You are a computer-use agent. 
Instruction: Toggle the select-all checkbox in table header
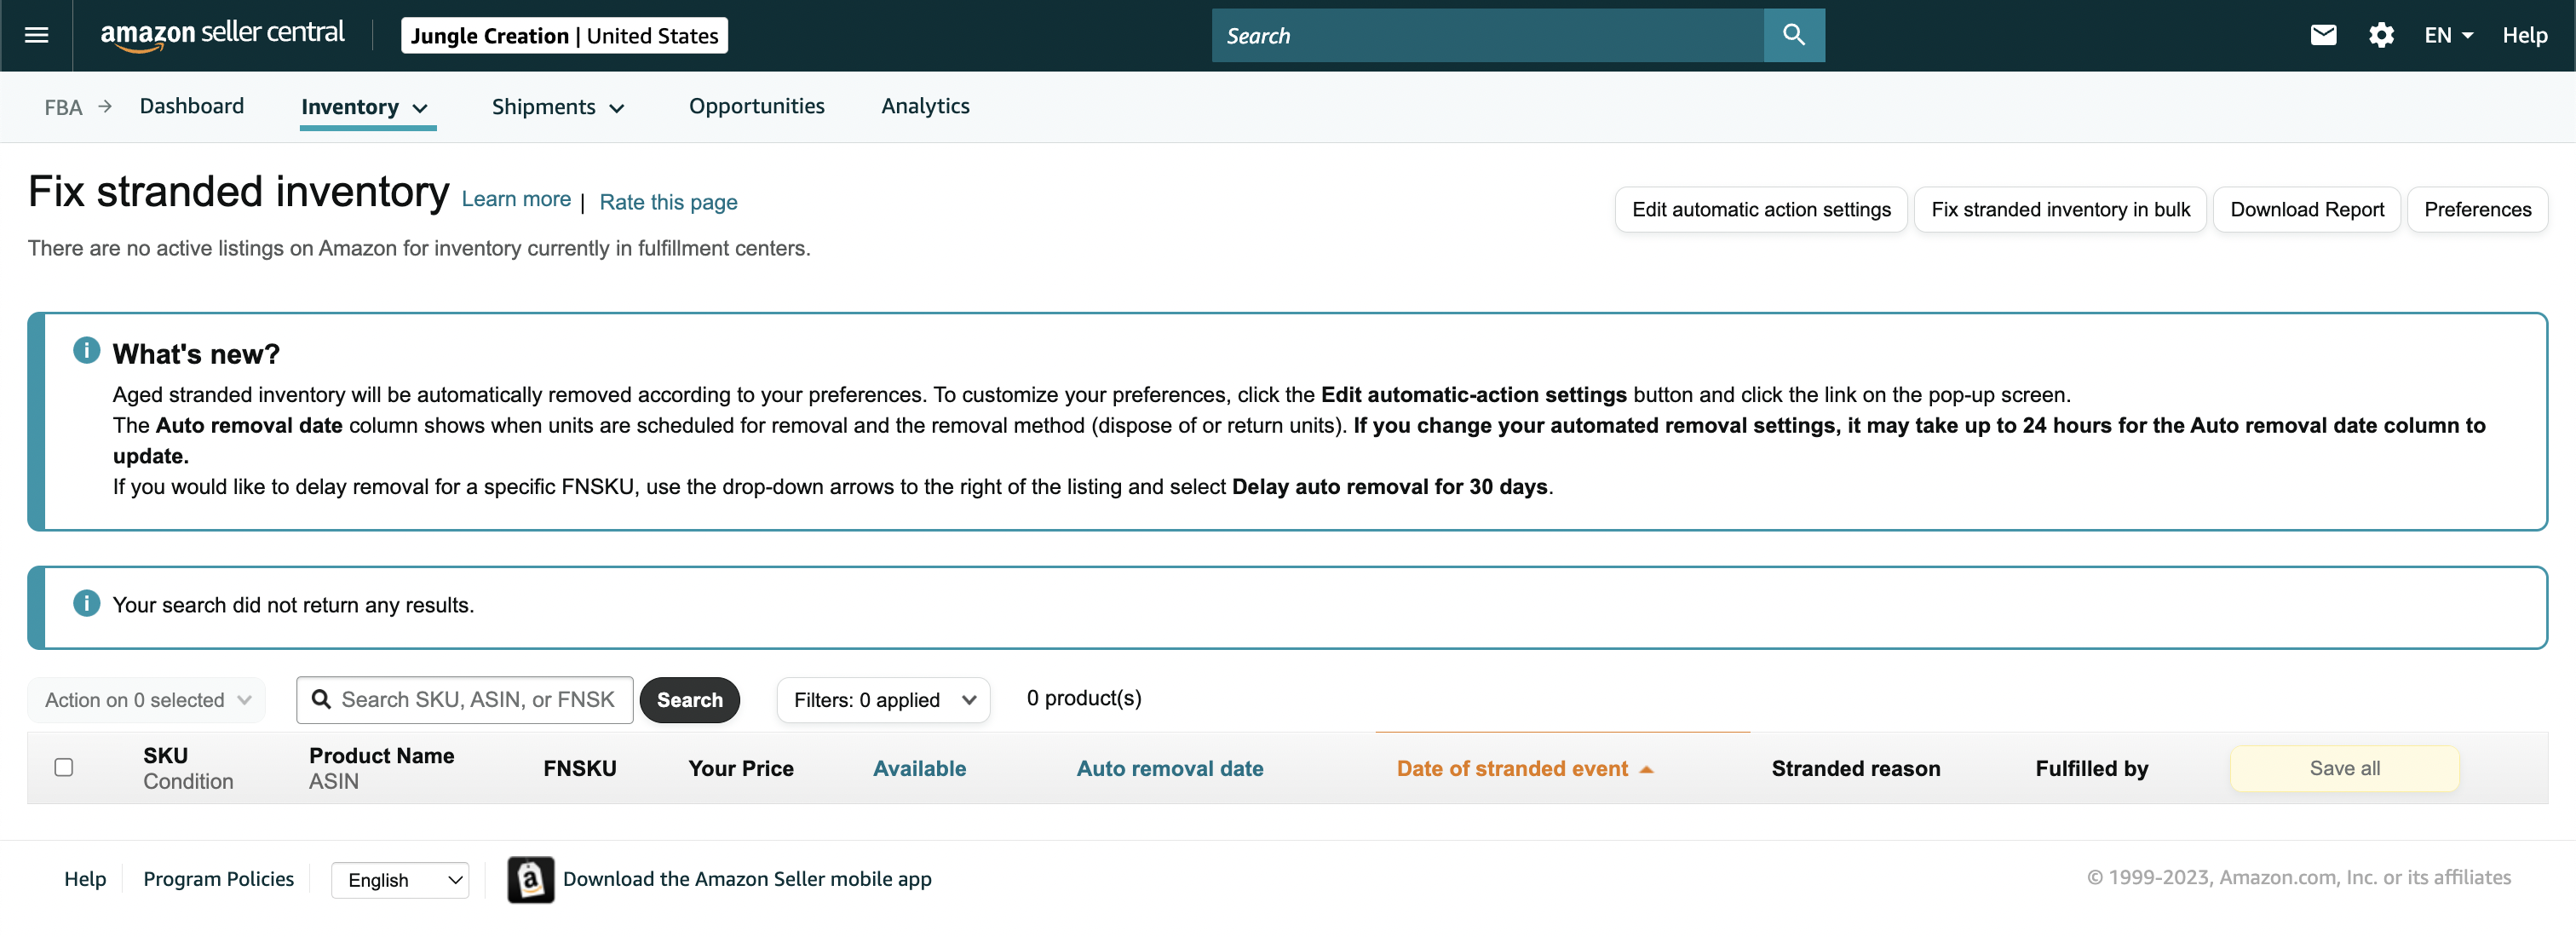click(64, 767)
